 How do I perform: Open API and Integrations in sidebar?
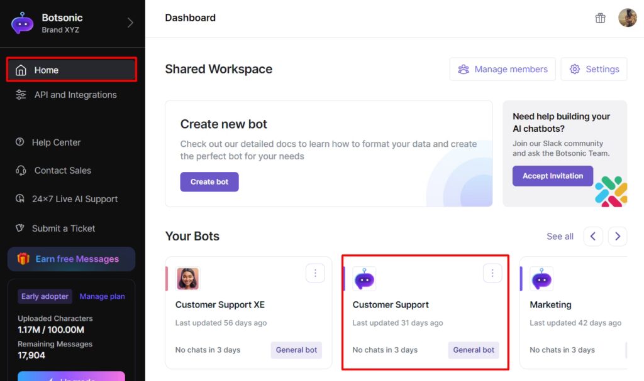point(75,95)
